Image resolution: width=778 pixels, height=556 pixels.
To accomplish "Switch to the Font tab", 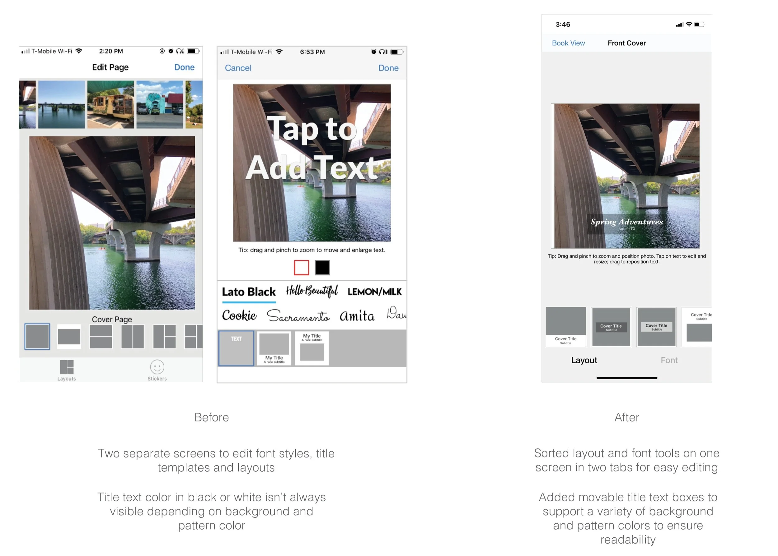I will pyautogui.click(x=669, y=360).
